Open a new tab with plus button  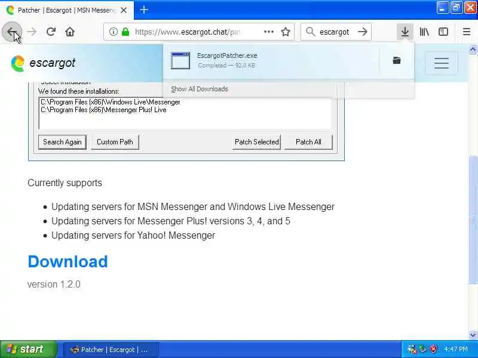[144, 10]
